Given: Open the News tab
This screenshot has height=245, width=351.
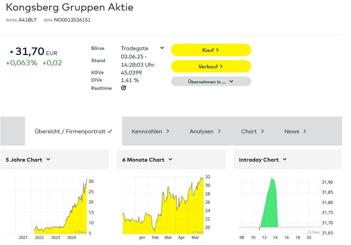Looking at the screenshot, I should click(x=295, y=131).
